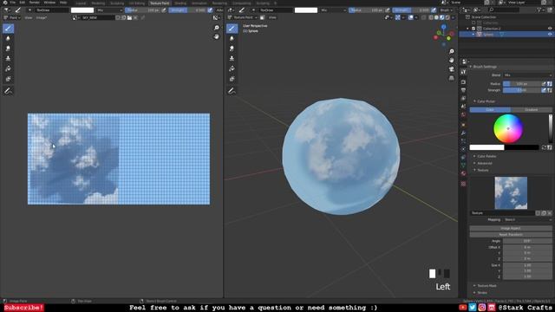Select the Smear tool in the image editor toolbar

[8, 49]
